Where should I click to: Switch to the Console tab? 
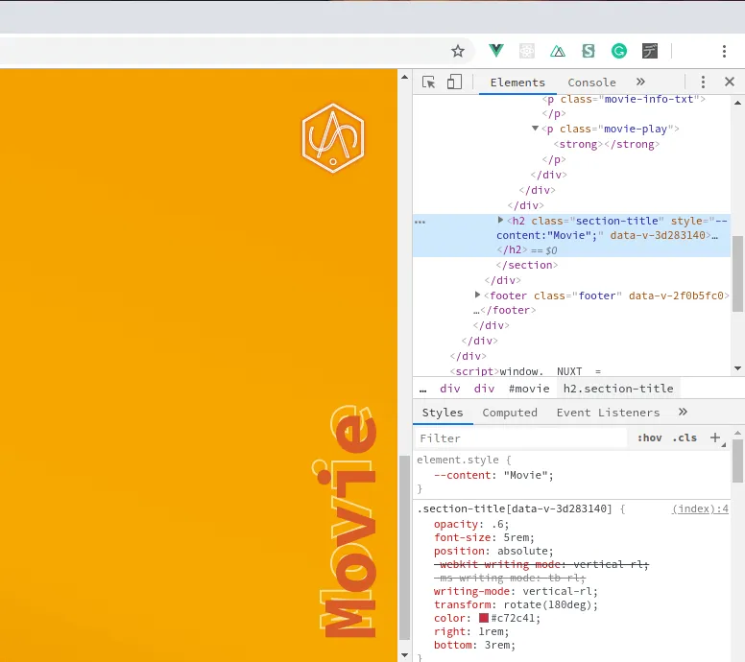pyautogui.click(x=591, y=83)
